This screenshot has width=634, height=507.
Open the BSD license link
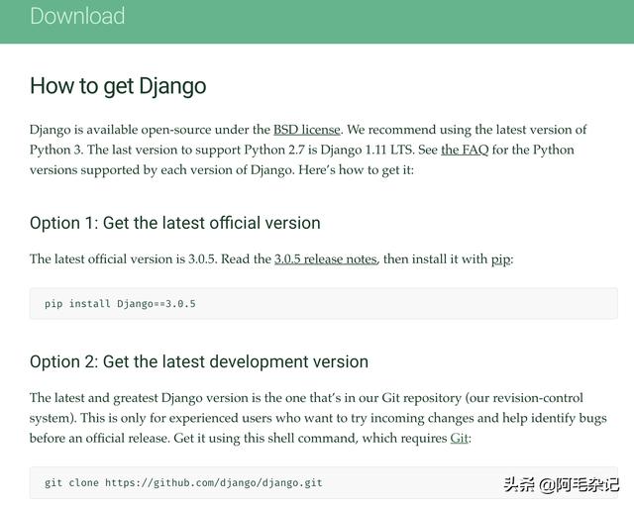pyautogui.click(x=307, y=130)
